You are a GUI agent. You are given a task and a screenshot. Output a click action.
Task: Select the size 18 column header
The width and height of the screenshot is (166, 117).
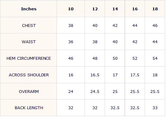point(155,9)
